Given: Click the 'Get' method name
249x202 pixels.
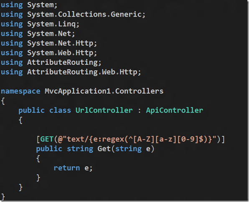Looking at the screenshot, I should (104, 149).
